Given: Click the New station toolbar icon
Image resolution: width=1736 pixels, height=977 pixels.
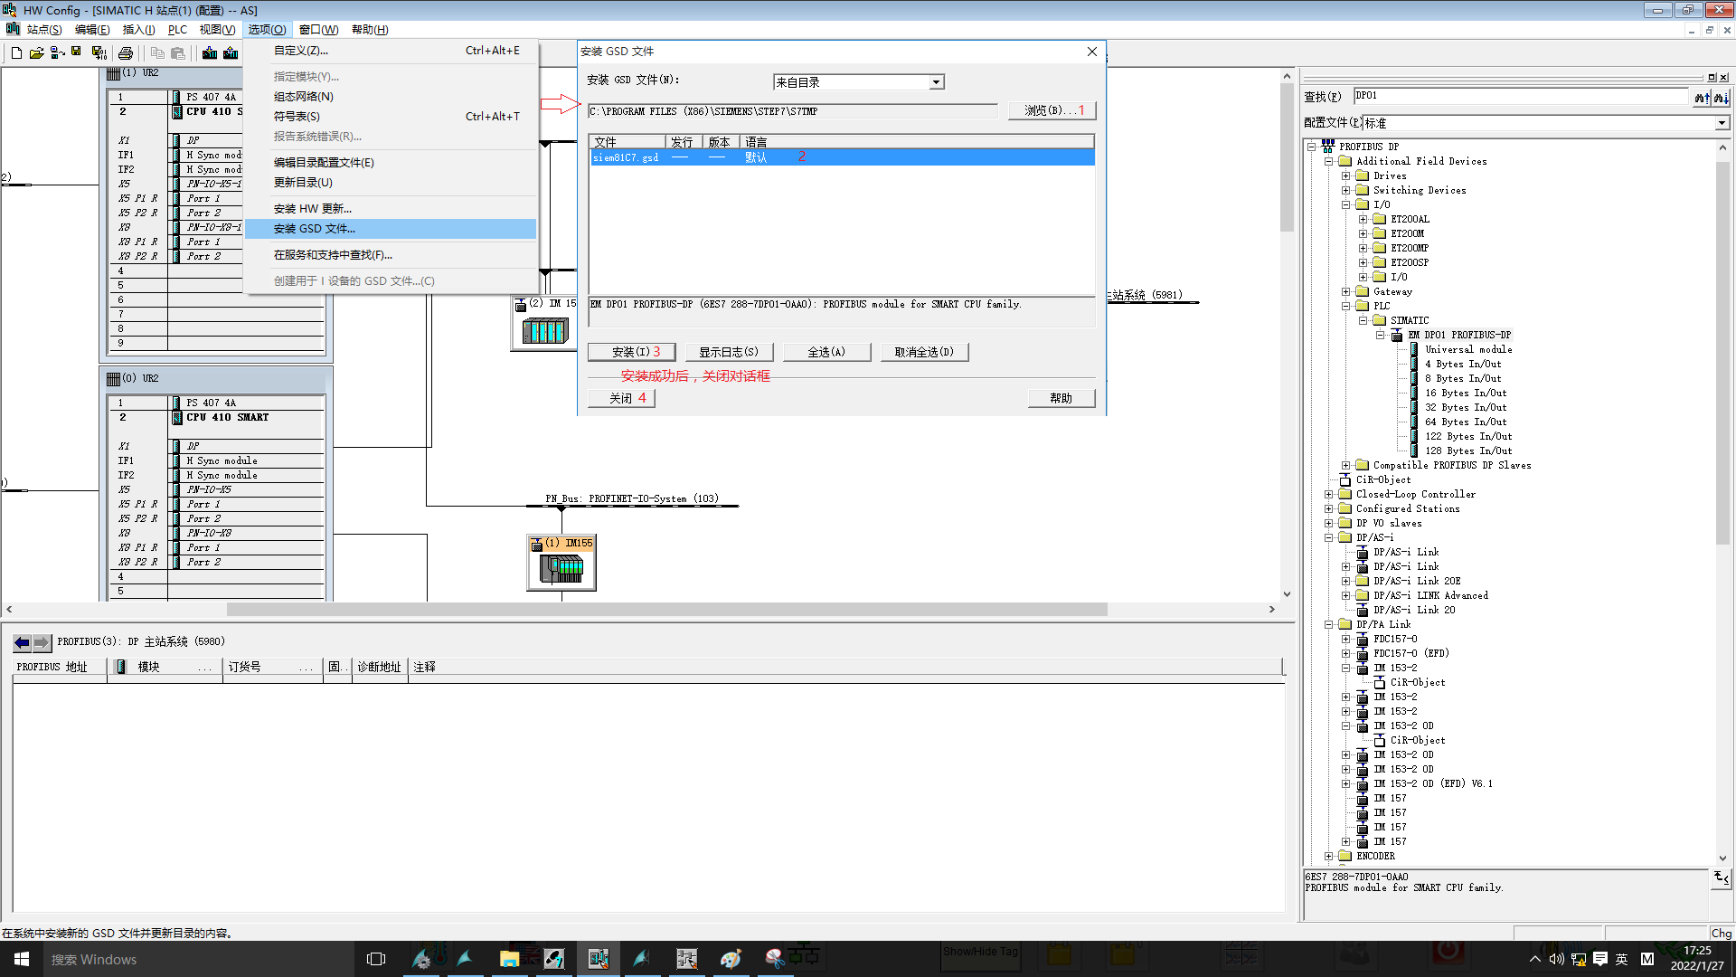Looking at the screenshot, I should click(x=16, y=53).
